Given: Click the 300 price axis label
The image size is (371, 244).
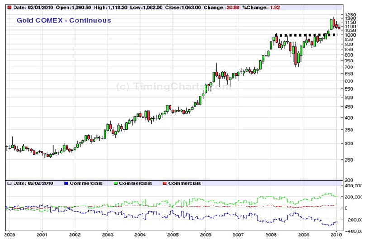Looking at the screenshot, I should point(349,144).
